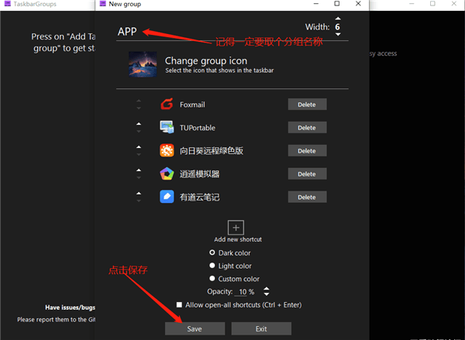
Task: Click the plus icon to add new shortcut
Action: (236, 228)
